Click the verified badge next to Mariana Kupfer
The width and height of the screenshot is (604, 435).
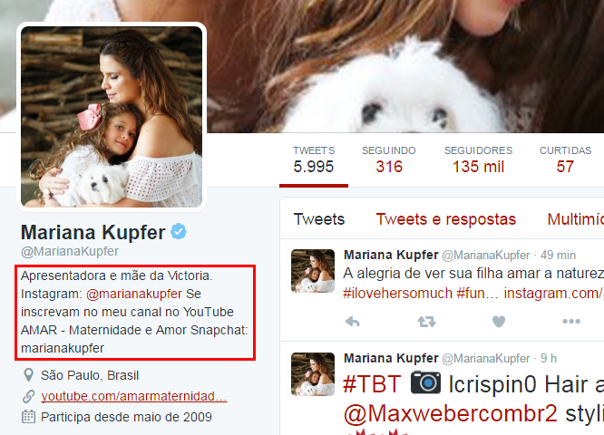coord(179,231)
